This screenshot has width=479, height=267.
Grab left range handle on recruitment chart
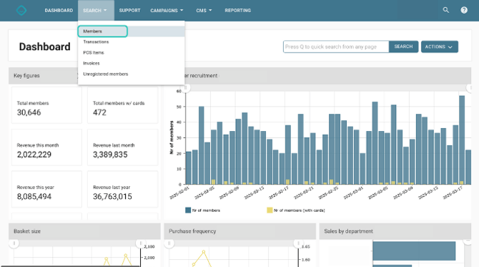coord(185,88)
